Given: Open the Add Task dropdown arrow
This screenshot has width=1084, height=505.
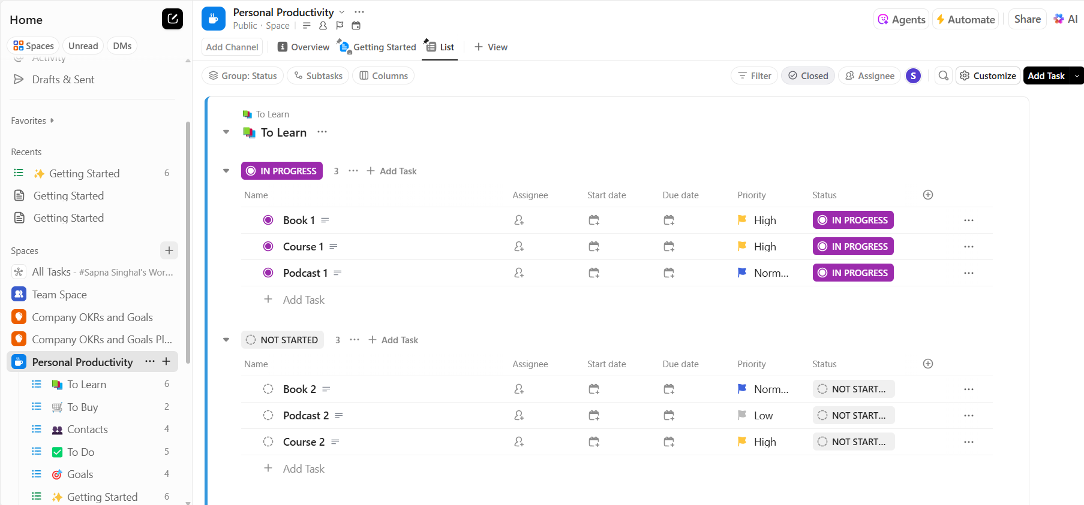Looking at the screenshot, I should (1077, 76).
